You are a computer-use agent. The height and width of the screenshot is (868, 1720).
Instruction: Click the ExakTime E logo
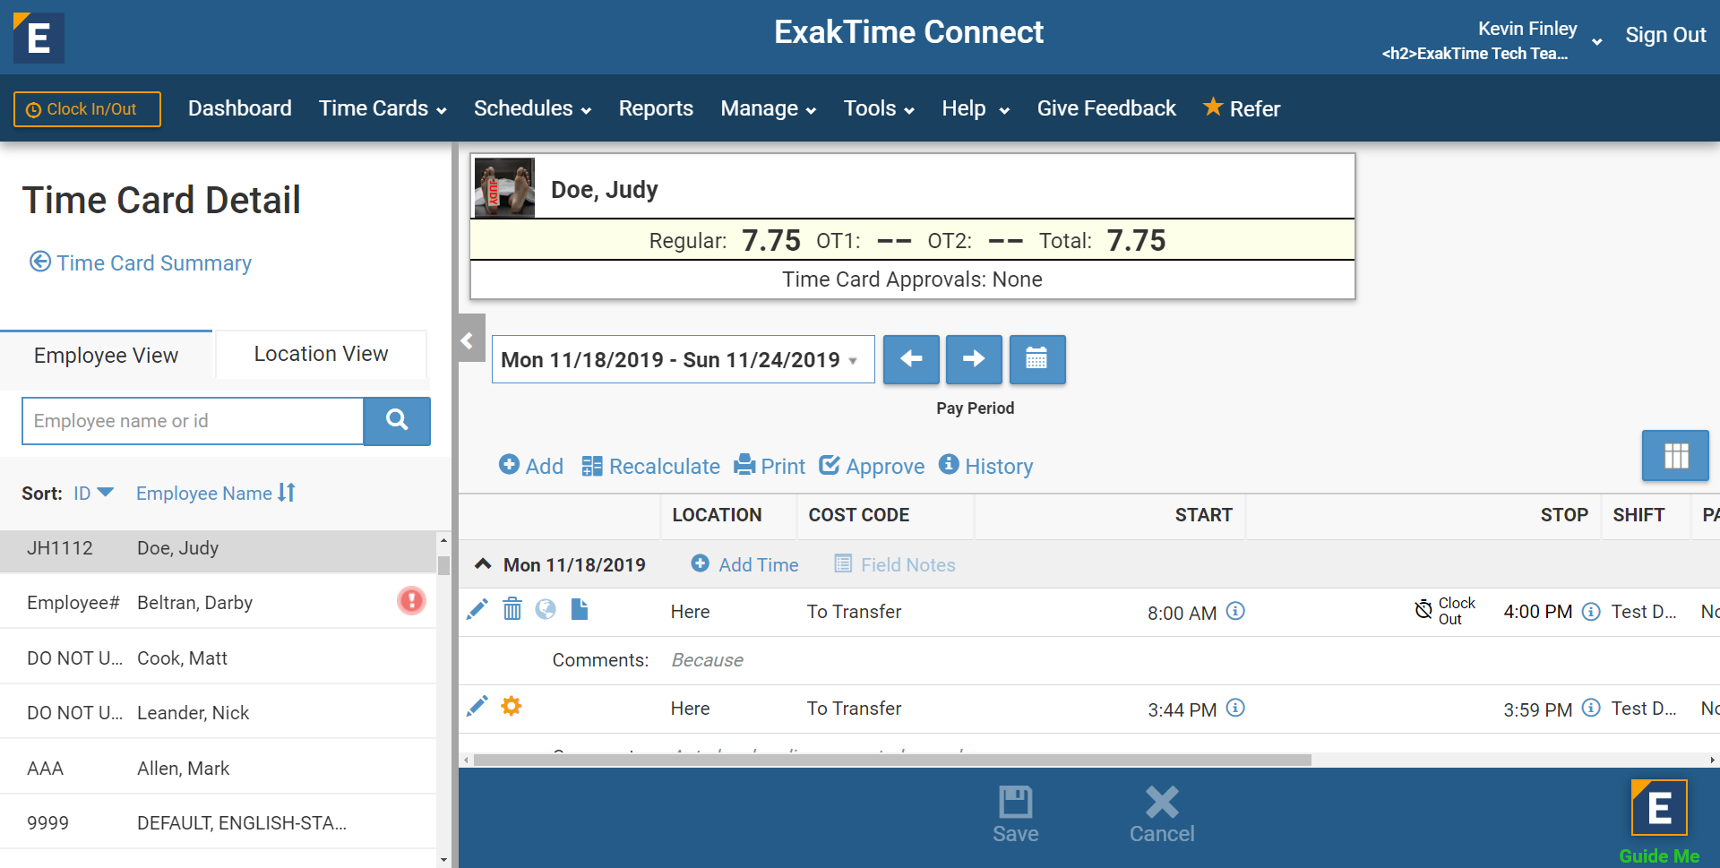39,38
